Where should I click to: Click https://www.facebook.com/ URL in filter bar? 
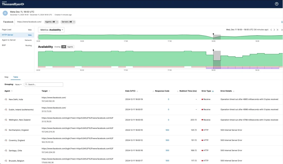[29, 22]
